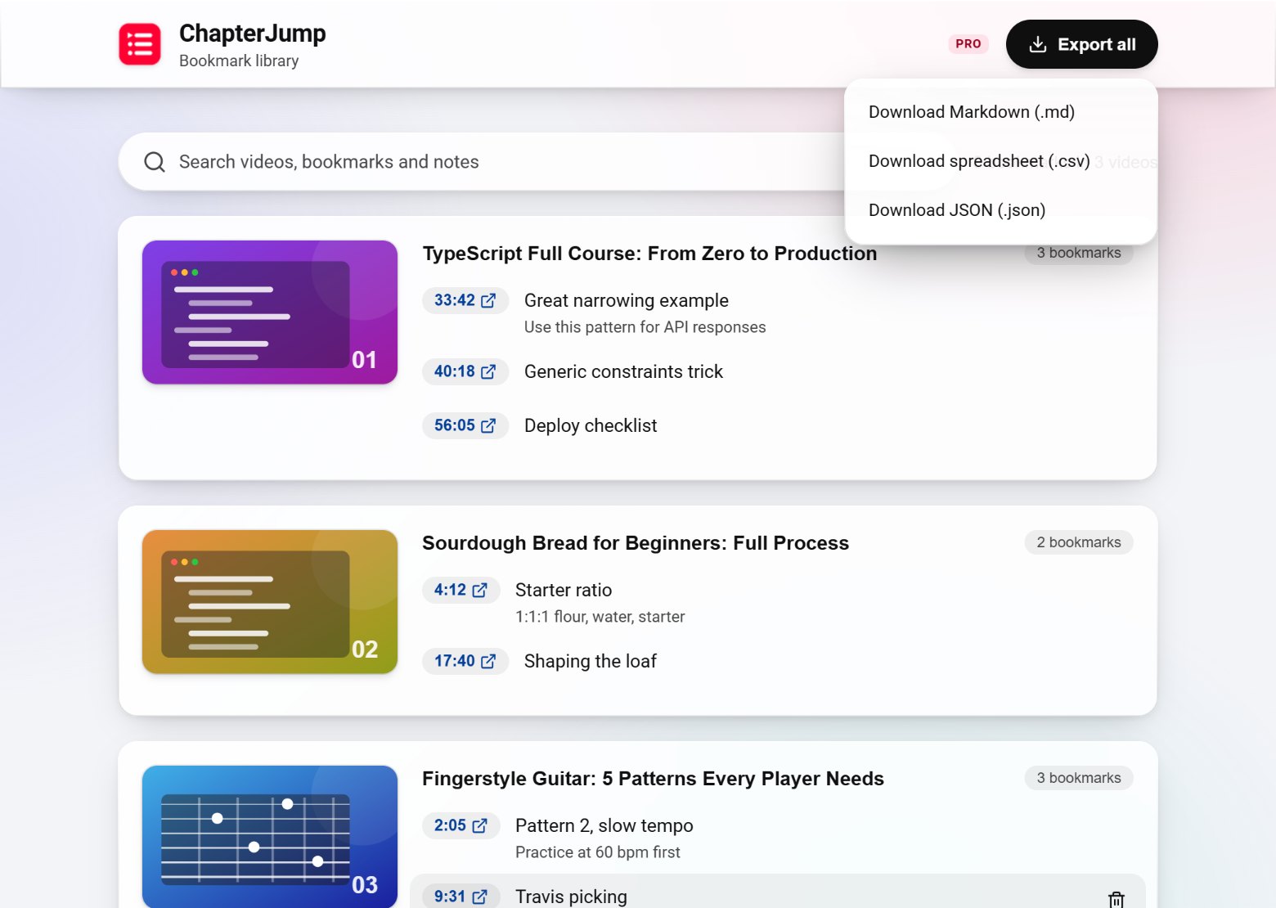The image size is (1276, 908).
Task: Jump to 33:42 timestamp in TypeScript course
Action: tap(465, 300)
